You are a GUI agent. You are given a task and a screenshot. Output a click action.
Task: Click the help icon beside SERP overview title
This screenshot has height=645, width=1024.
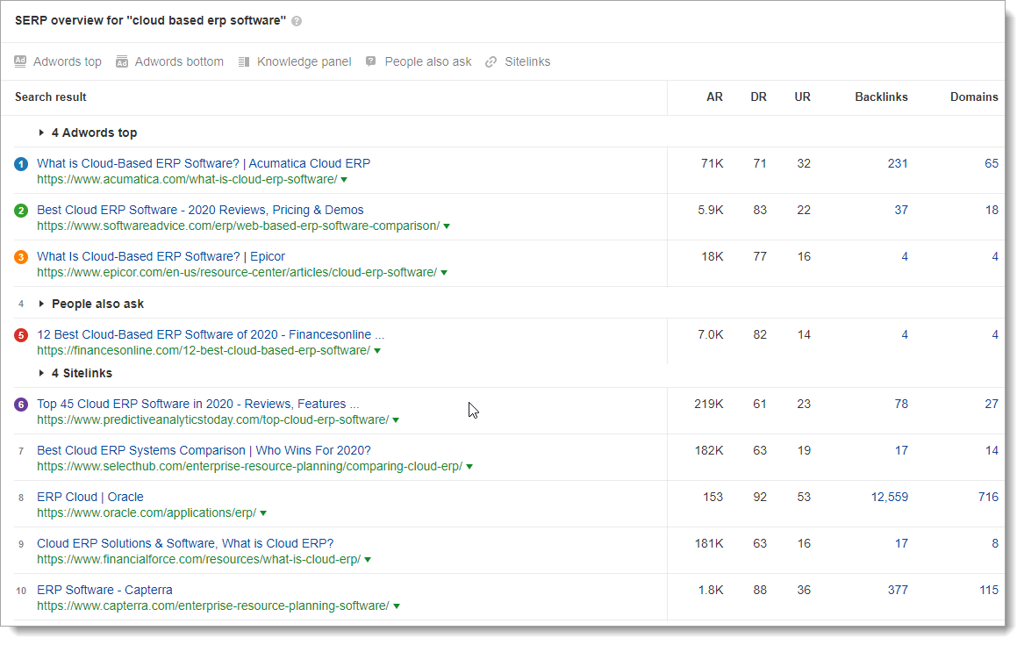[297, 21]
